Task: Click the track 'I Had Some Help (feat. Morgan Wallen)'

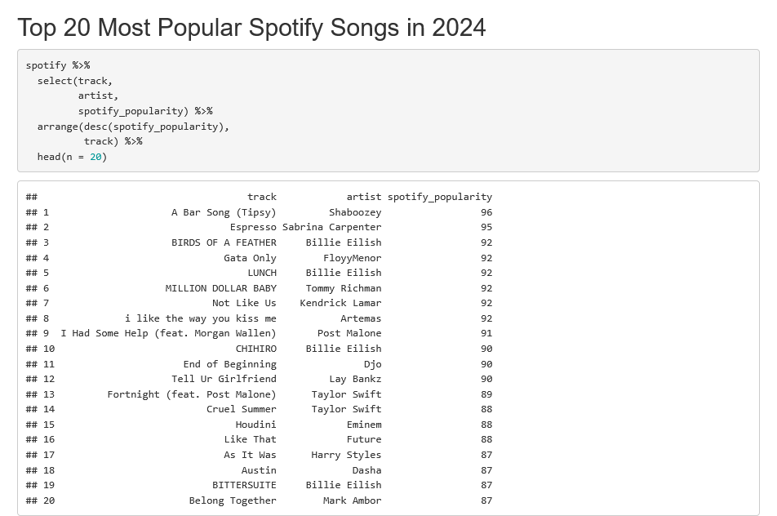Action: coord(168,333)
